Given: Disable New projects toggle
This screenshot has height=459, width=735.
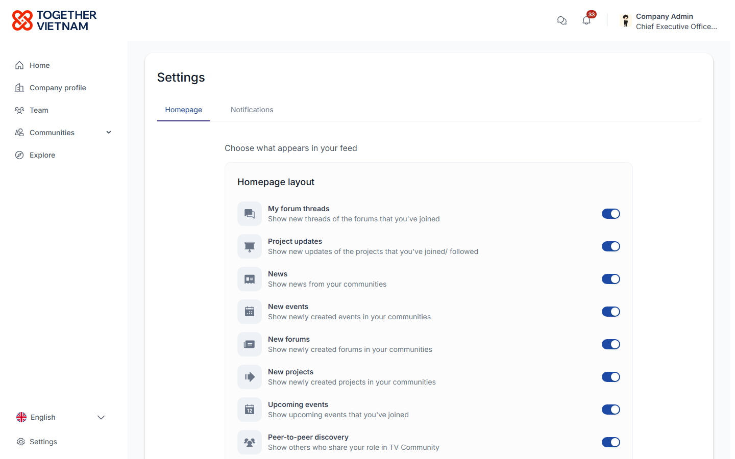Looking at the screenshot, I should (611, 377).
